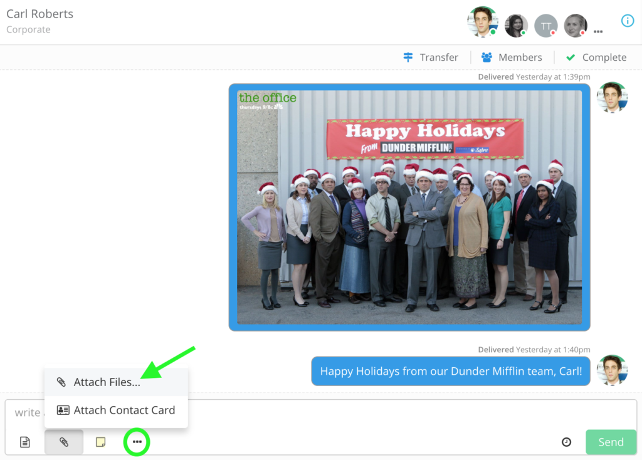The width and height of the screenshot is (642, 460).
Task: Open the more options ellipsis in composer
Action: pyautogui.click(x=137, y=442)
